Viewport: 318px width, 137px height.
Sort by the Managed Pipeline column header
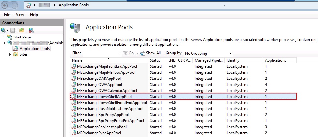point(209,60)
